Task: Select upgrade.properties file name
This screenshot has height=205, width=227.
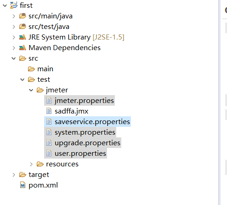Action: 87,143
